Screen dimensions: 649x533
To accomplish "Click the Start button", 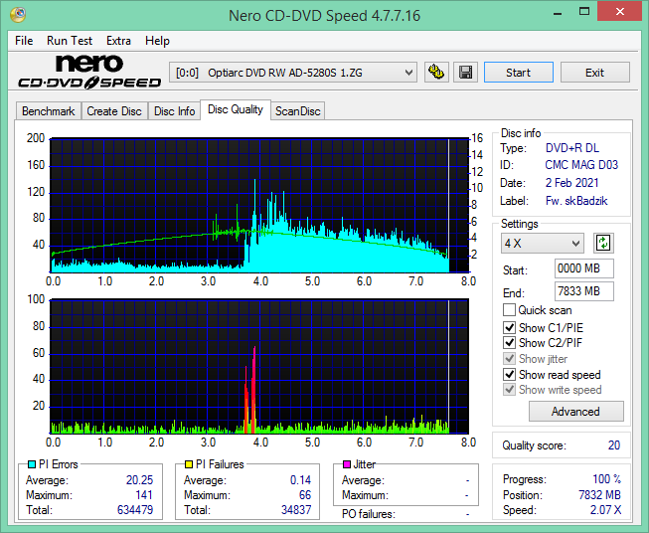I will pyautogui.click(x=519, y=73).
